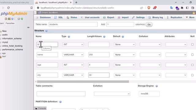This screenshot has height=110, width=196.
Task: Open Type dropdown for name column
Action: click(x=73, y=55)
